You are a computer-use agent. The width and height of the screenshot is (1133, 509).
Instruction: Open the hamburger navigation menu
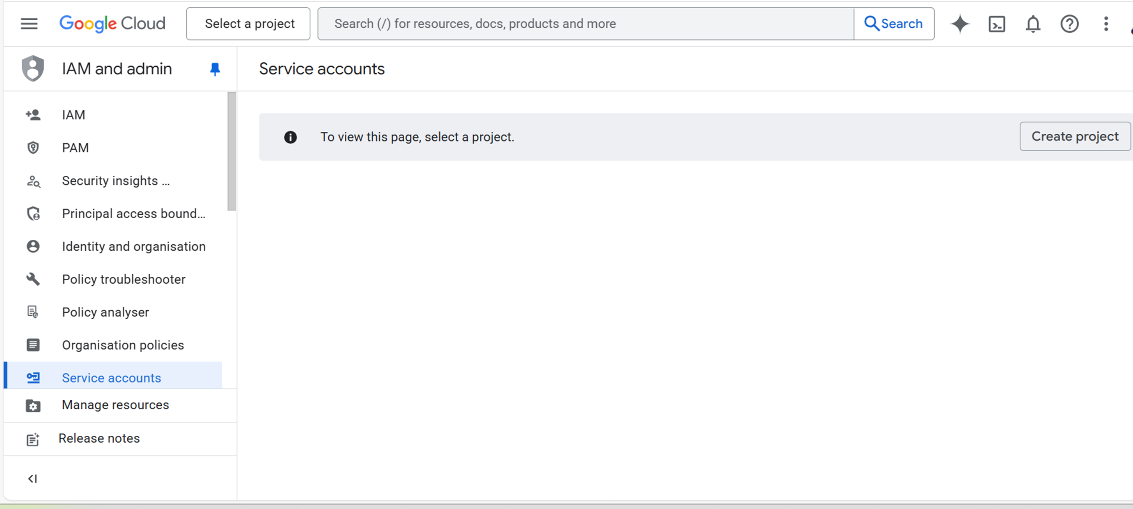(29, 24)
